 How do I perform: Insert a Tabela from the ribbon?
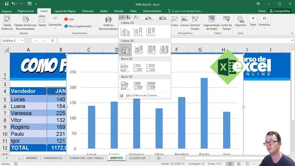(42, 21)
